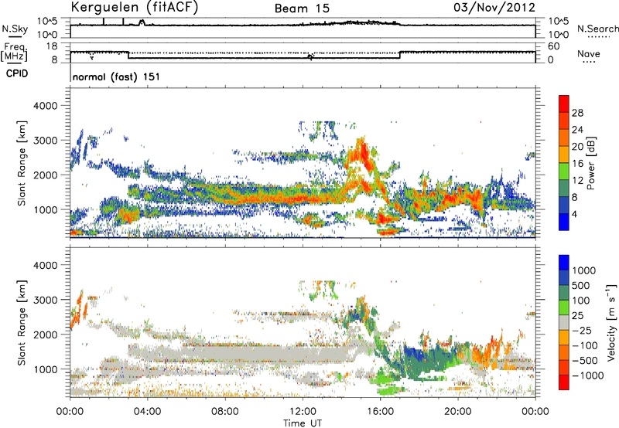The width and height of the screenshot is (619, 428).
Task: Click the 'CPID' row label
Action: click(17, 73)
